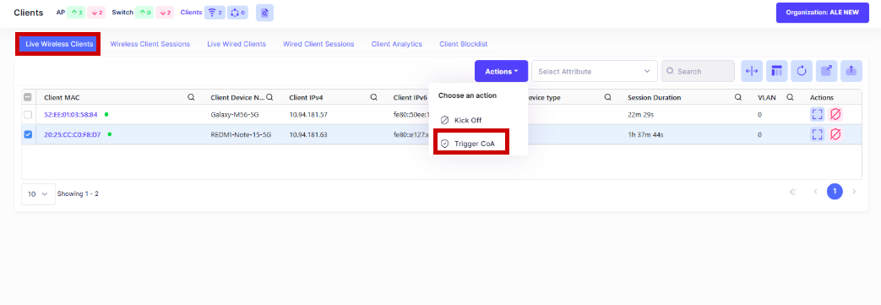Focus the Search input field
881x305 pixels.
(698, 71)
